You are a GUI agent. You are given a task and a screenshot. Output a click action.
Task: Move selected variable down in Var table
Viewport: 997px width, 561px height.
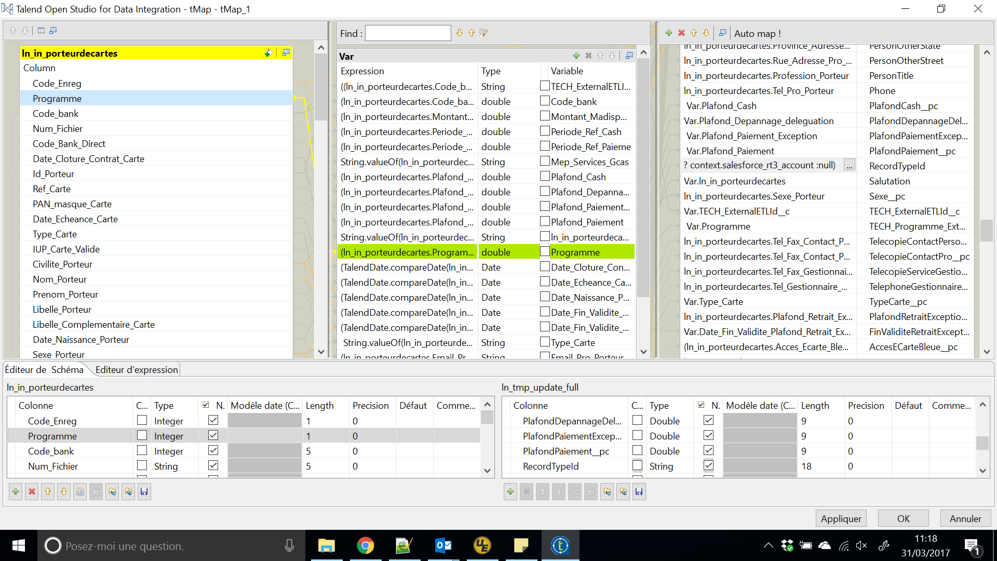coord(612,56)
